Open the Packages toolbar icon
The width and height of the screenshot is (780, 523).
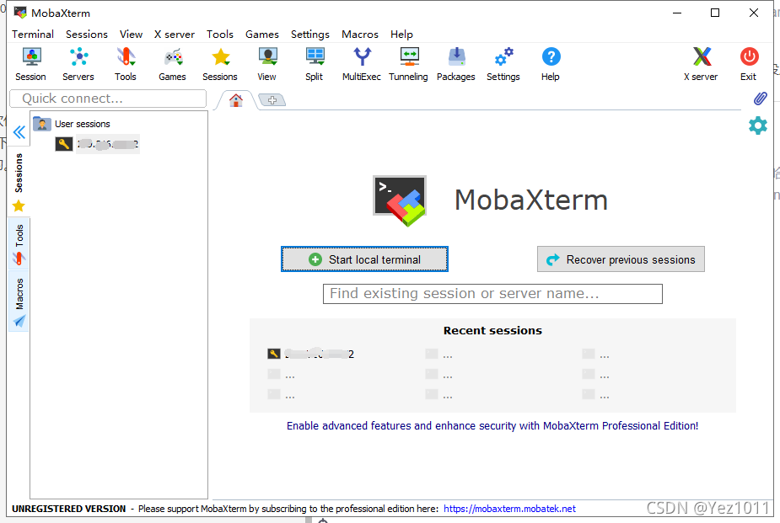click(x=455, y=64)
